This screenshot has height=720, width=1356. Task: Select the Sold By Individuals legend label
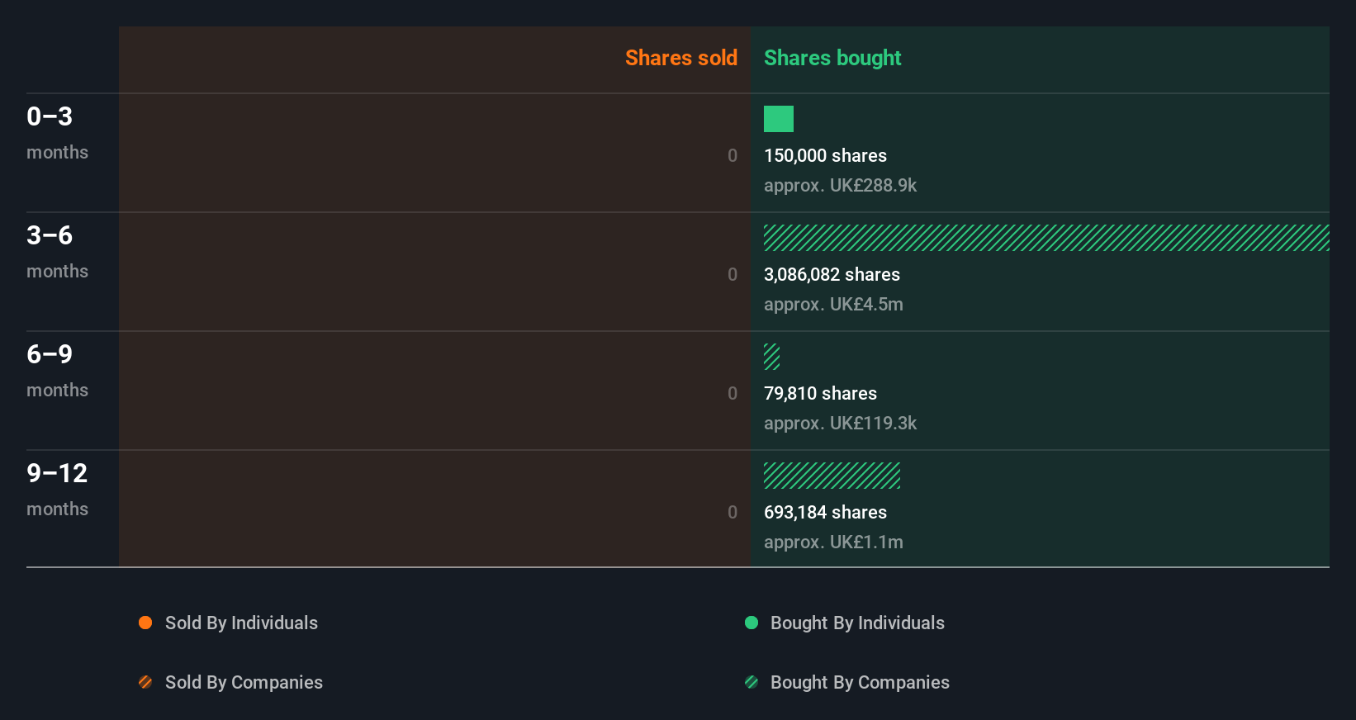(x=241, y=623)
